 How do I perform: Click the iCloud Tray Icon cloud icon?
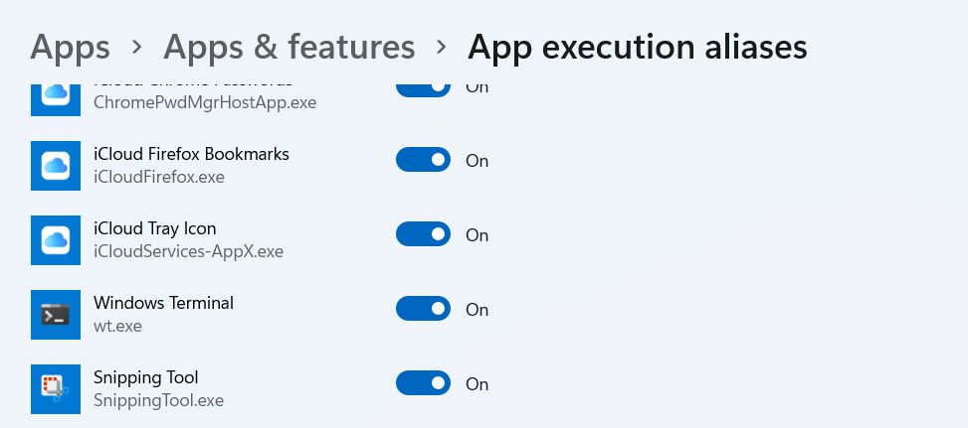click(x=56, y=240)
